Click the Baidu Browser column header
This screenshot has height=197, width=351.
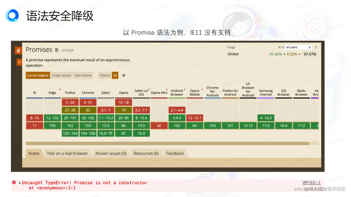301,93
